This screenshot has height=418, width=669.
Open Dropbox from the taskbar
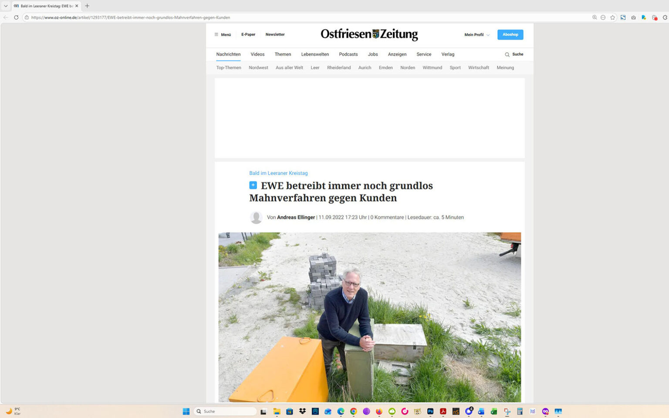[x=302, y=411]
